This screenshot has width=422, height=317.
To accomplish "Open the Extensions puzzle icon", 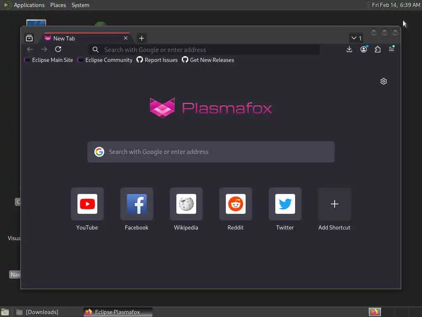I will (x=377, y=49).
